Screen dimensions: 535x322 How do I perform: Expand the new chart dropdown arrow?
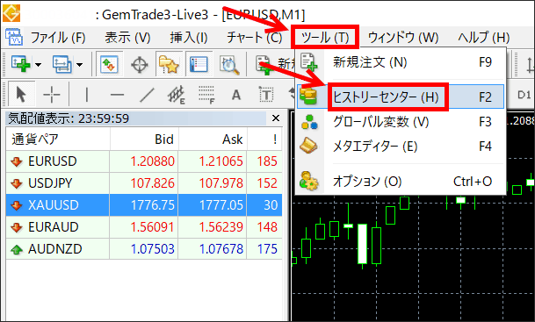(39, 64)
